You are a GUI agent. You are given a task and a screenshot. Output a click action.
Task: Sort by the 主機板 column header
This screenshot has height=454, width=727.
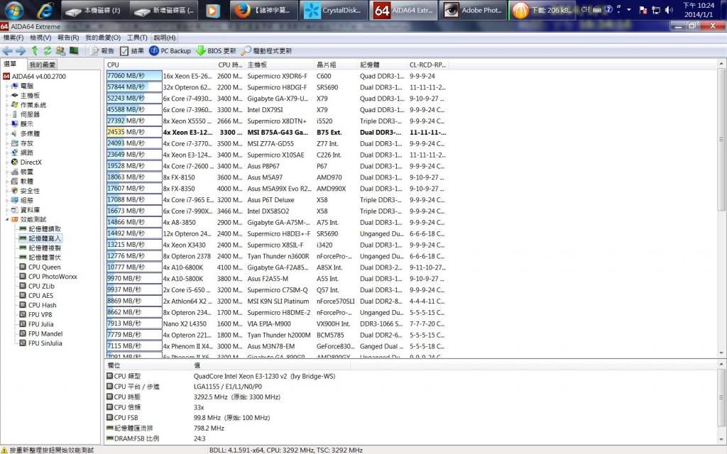tap(280, 65)
